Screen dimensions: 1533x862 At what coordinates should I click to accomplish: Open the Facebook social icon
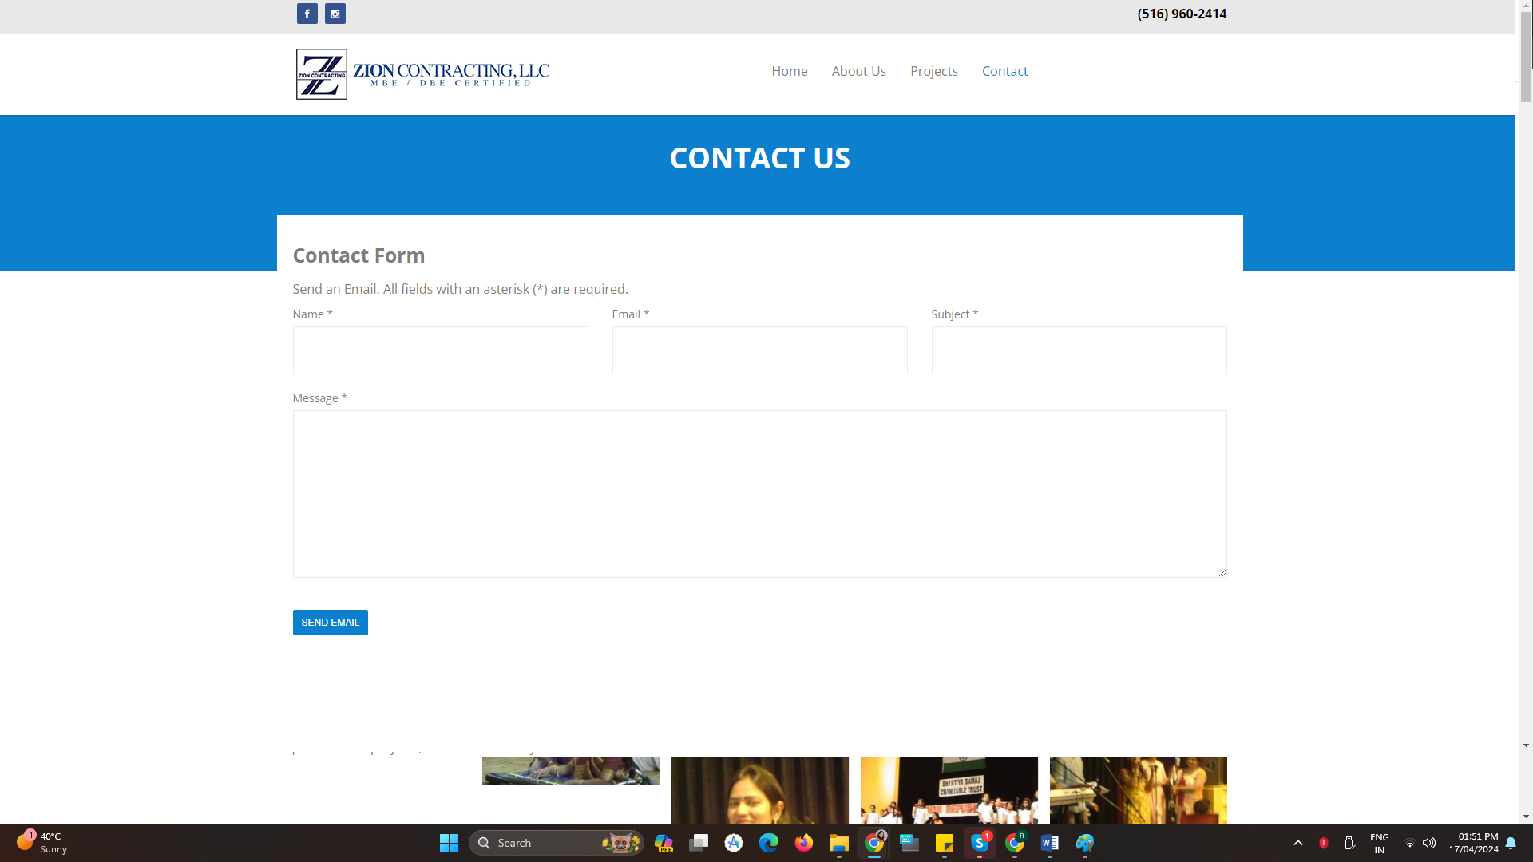click(x=307, y=14)
